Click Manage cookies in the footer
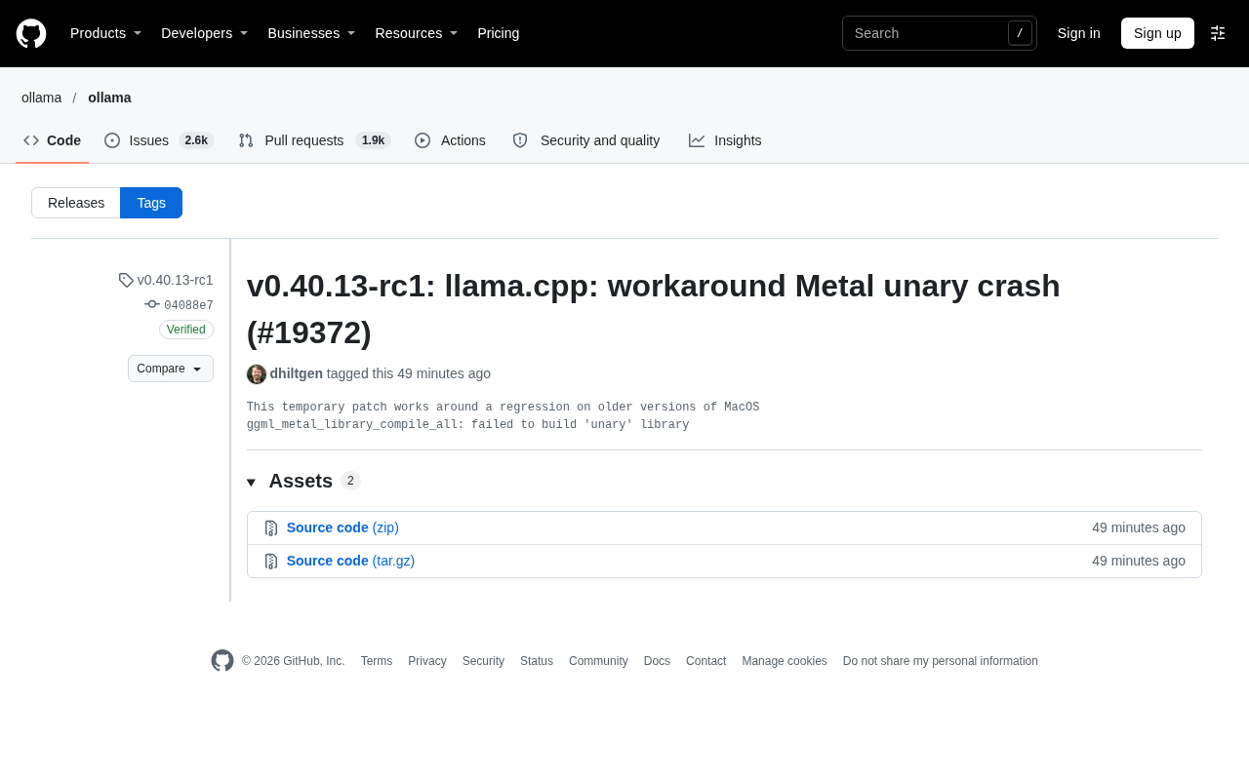This screenshot has height=780, width=1249. (x=785, y=661)
